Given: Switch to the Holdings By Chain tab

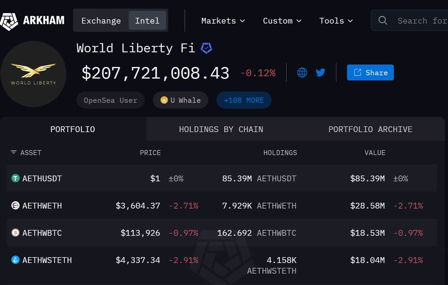Looking at the screenshot, I should point(221,129).
